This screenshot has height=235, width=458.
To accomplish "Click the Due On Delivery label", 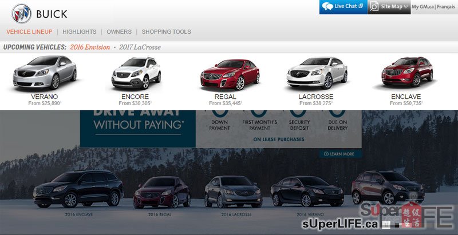I will (337, 125).
